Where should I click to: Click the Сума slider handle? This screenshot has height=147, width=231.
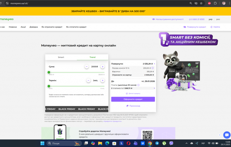49,72
